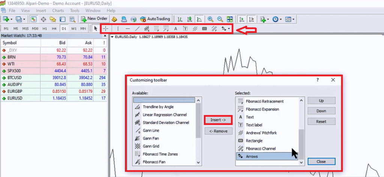The height and width of the screenshot is (177, 384).
Task: Tile windows using the grid icon
Action: coord(229,19)
